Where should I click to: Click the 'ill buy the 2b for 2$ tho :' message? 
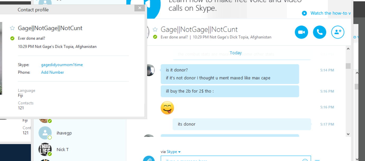(230, 91)
